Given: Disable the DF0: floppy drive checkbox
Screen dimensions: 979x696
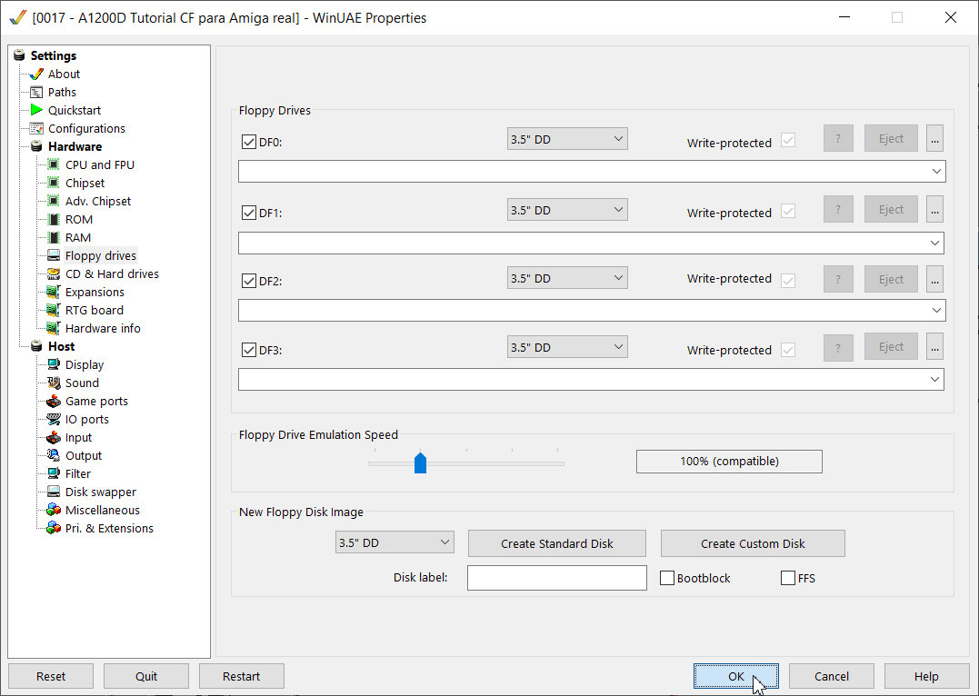Looking at the screenshot, I should (248, 142).
